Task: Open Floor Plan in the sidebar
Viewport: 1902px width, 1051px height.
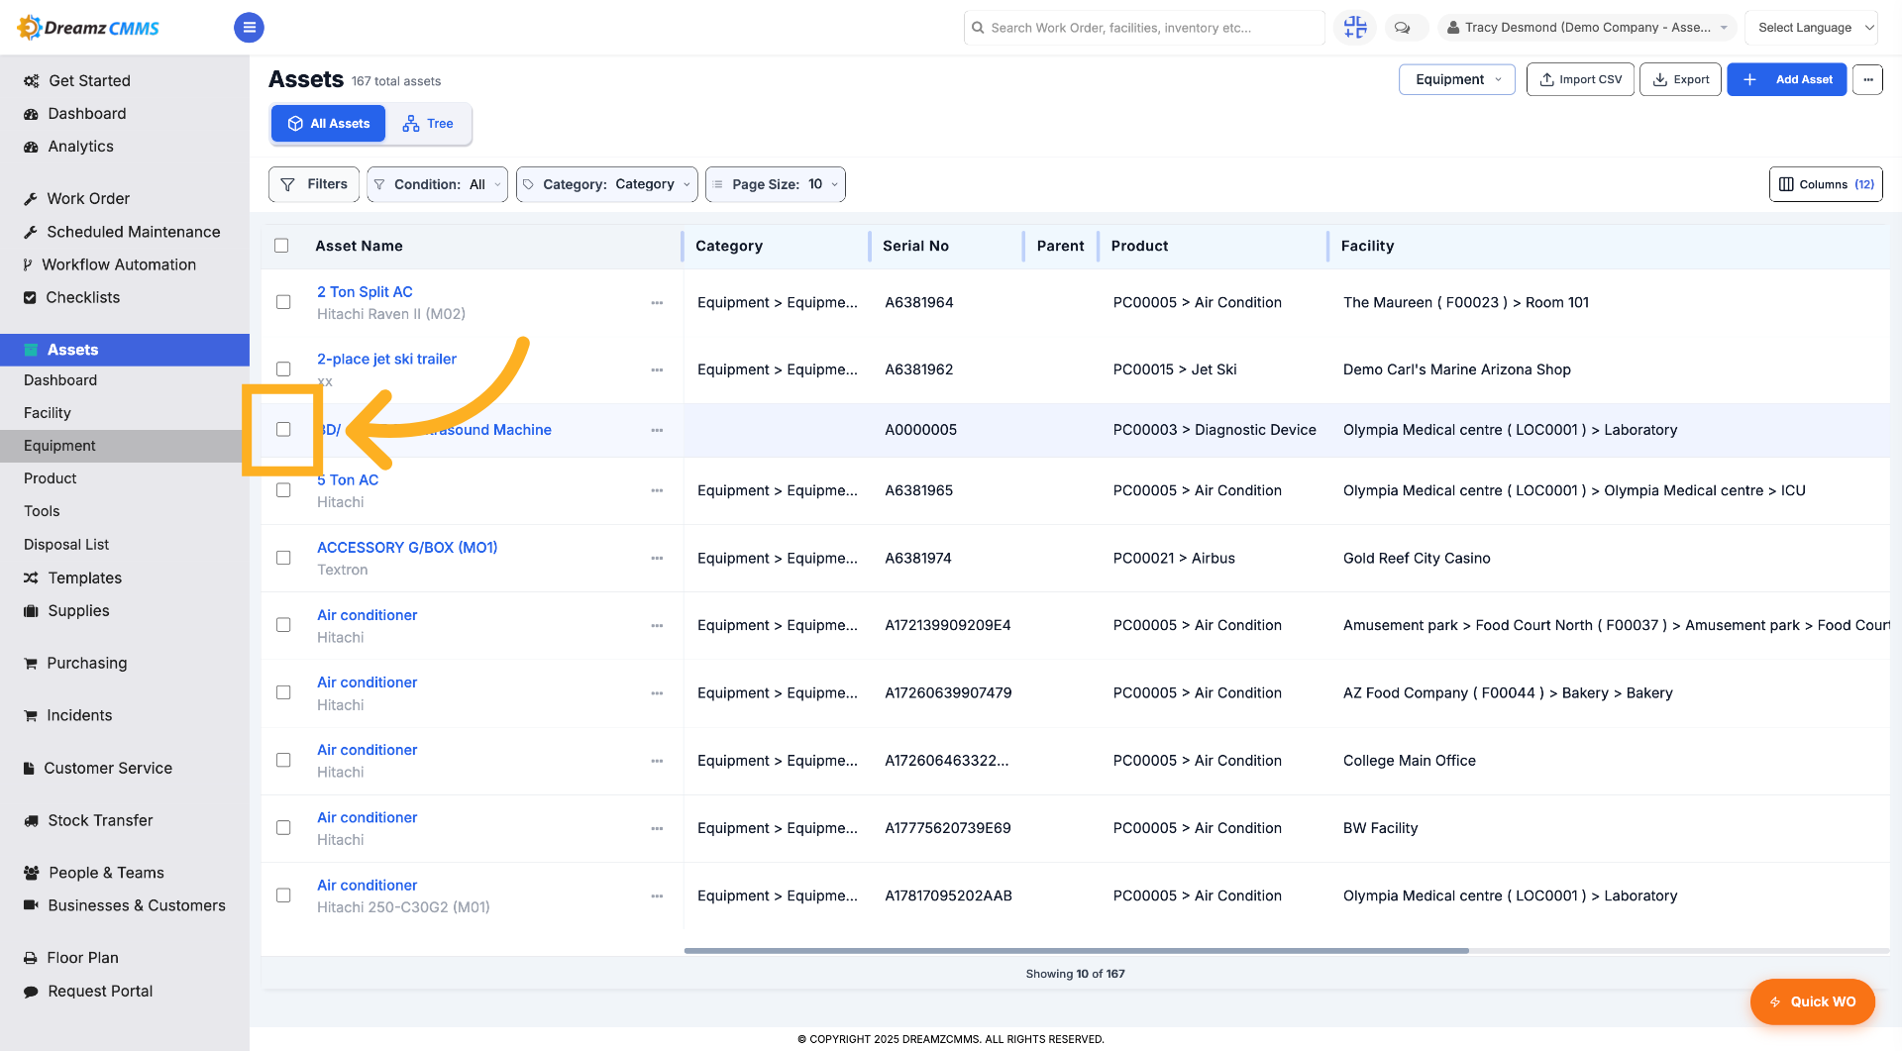Action: pyautogui.click(x=82, y=958)
